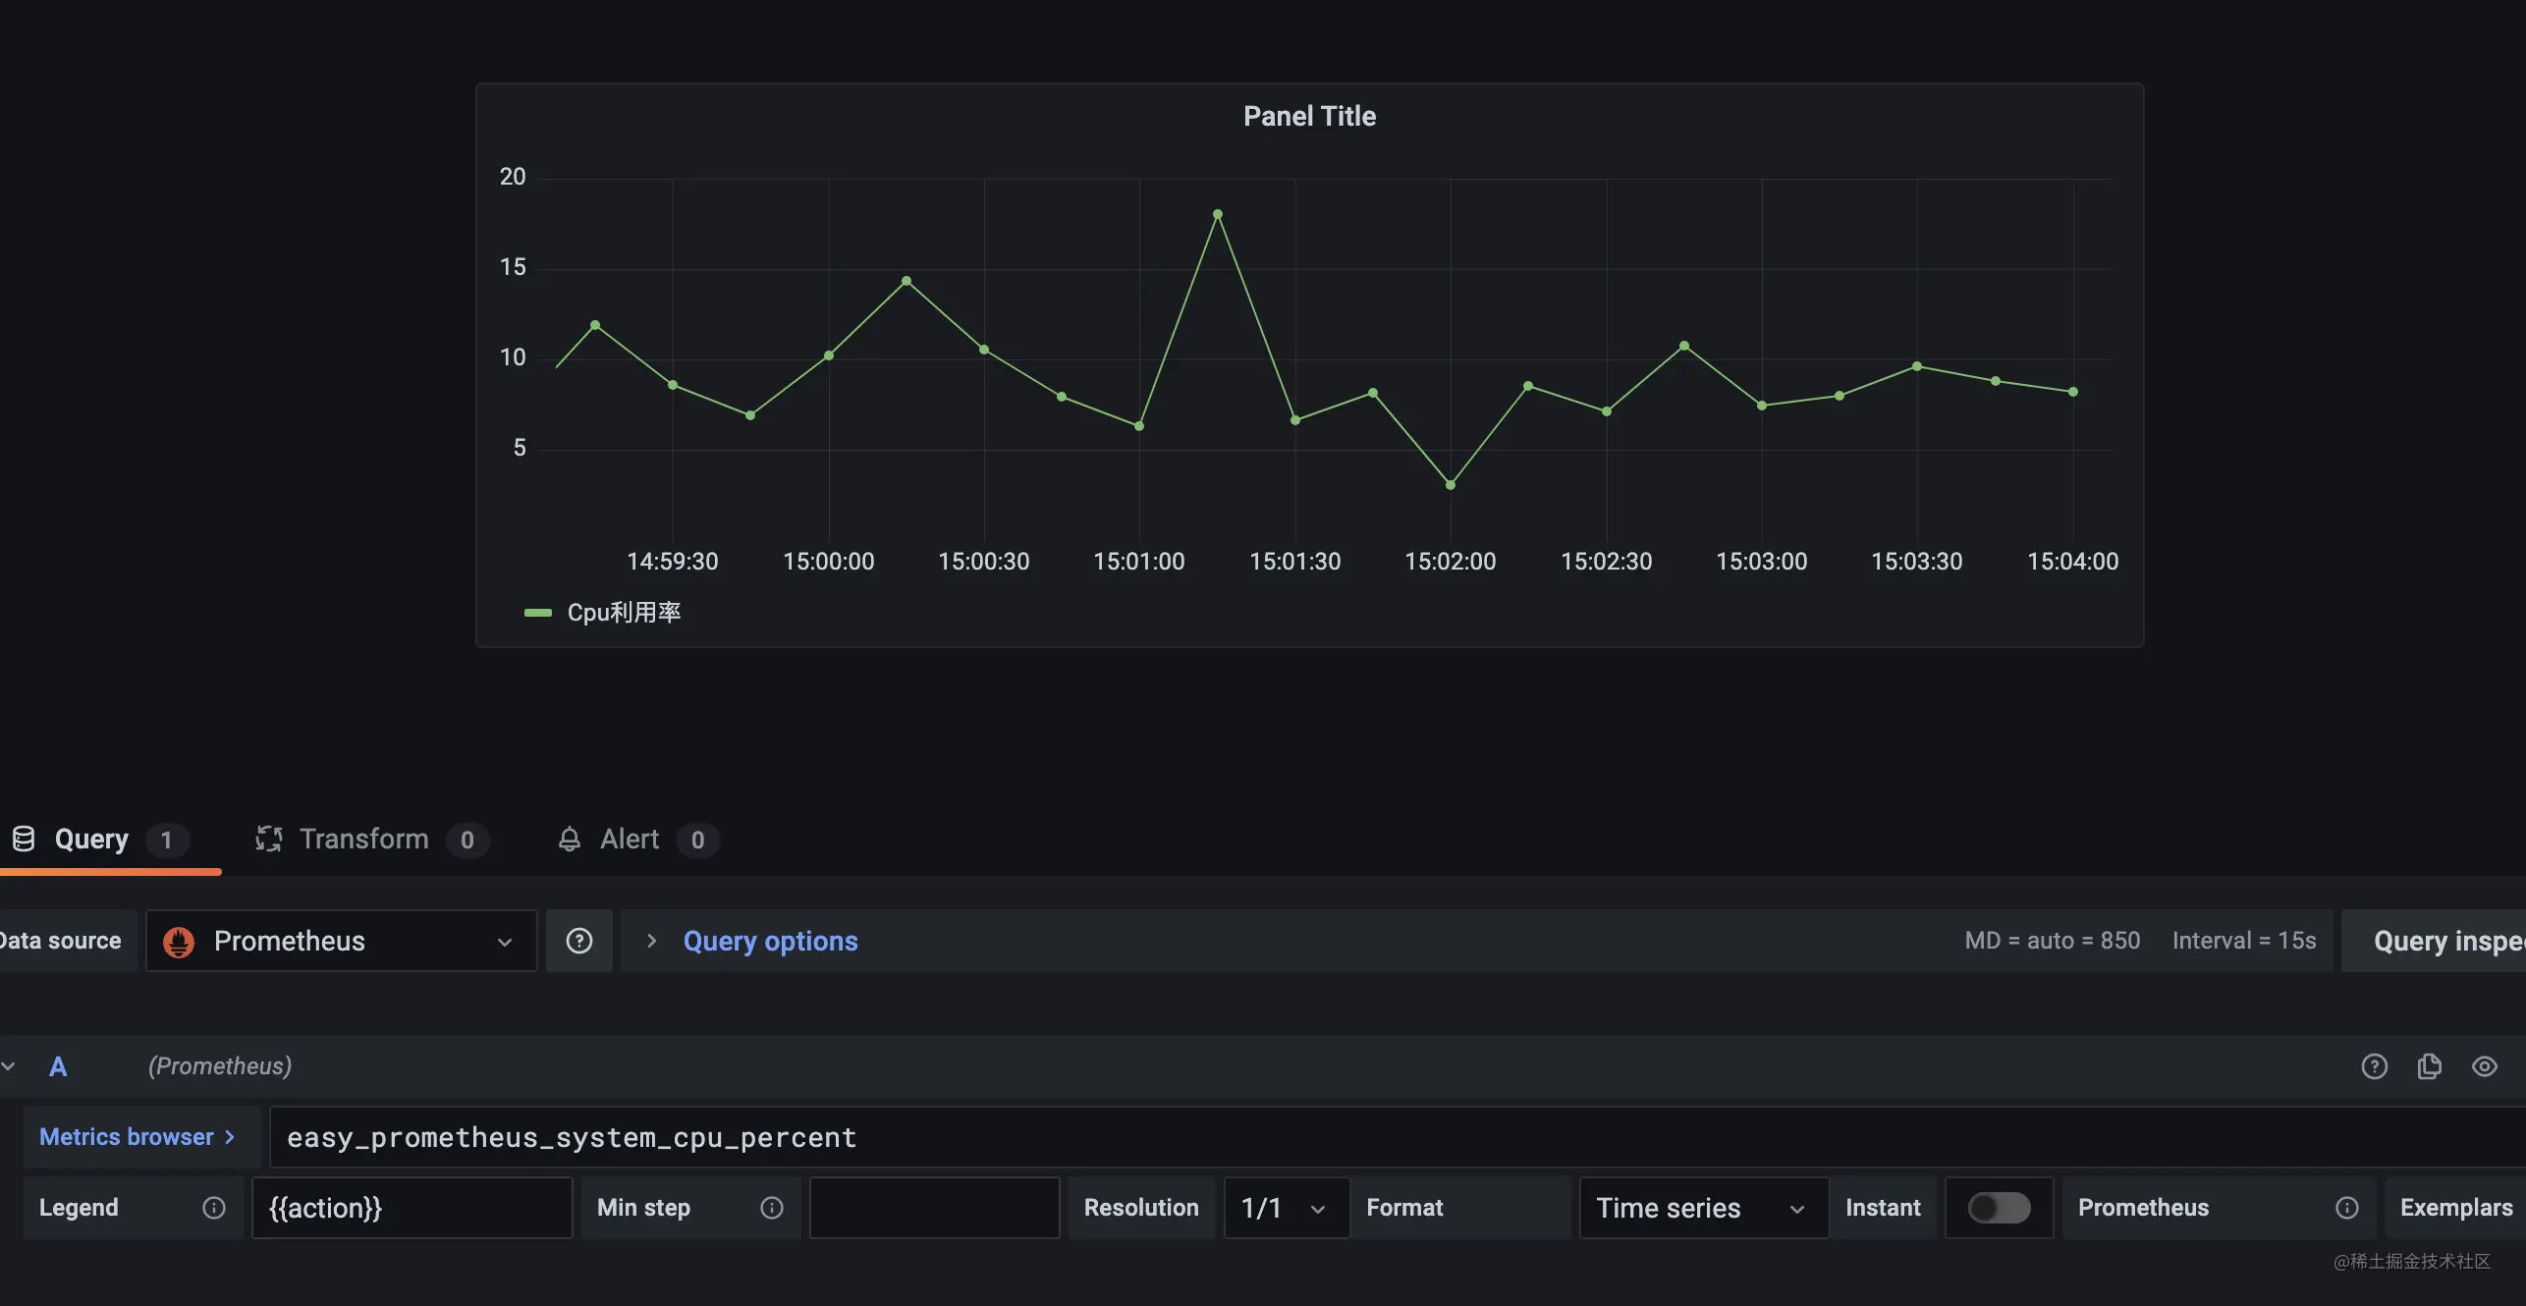Click info icon next to Prometheus label

pos(2347,1208)
